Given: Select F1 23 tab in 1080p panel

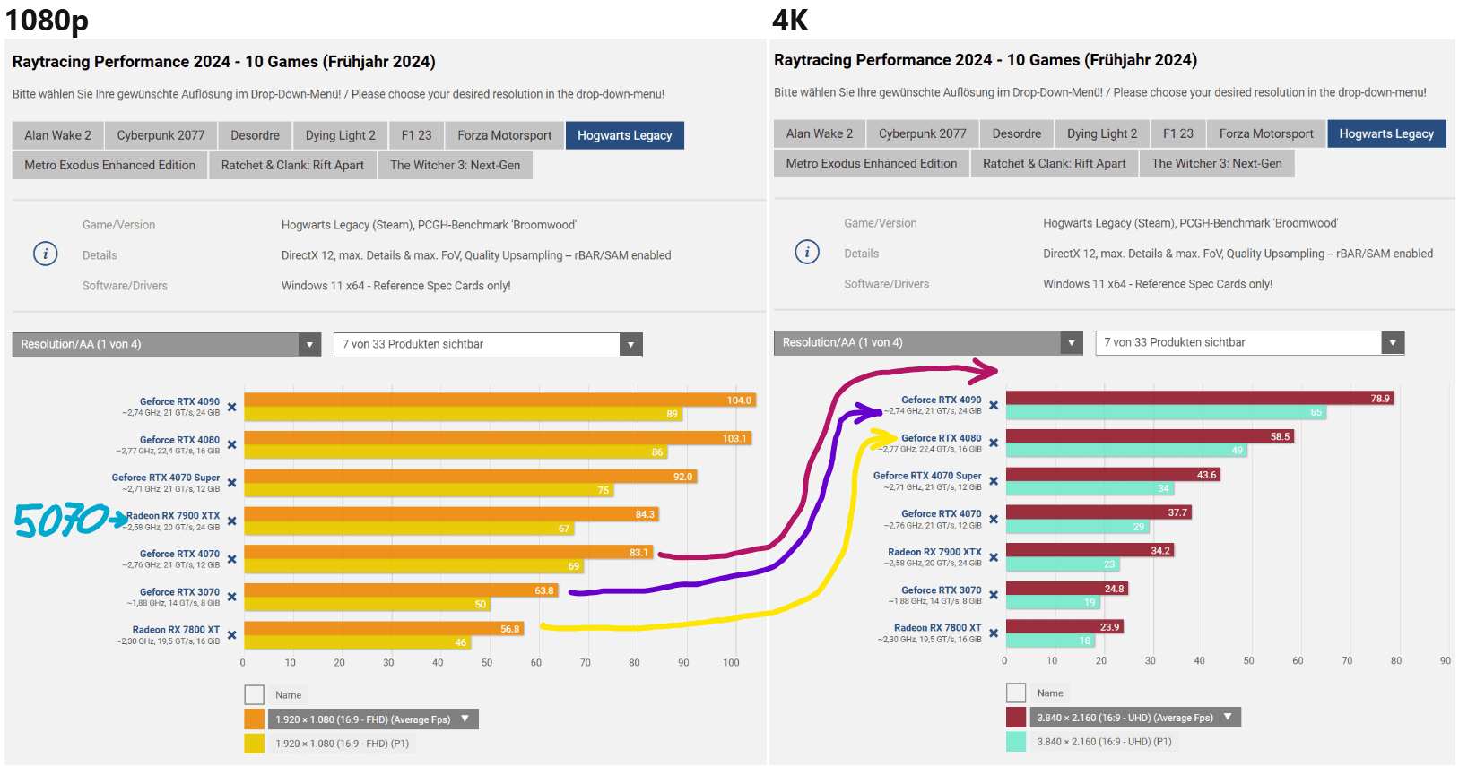Looking at the screenshot, I should point(417,135).
